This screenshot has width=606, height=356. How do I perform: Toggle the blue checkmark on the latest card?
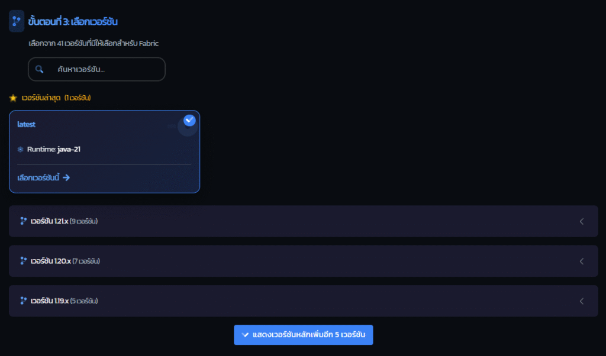[x=189, y=120]
